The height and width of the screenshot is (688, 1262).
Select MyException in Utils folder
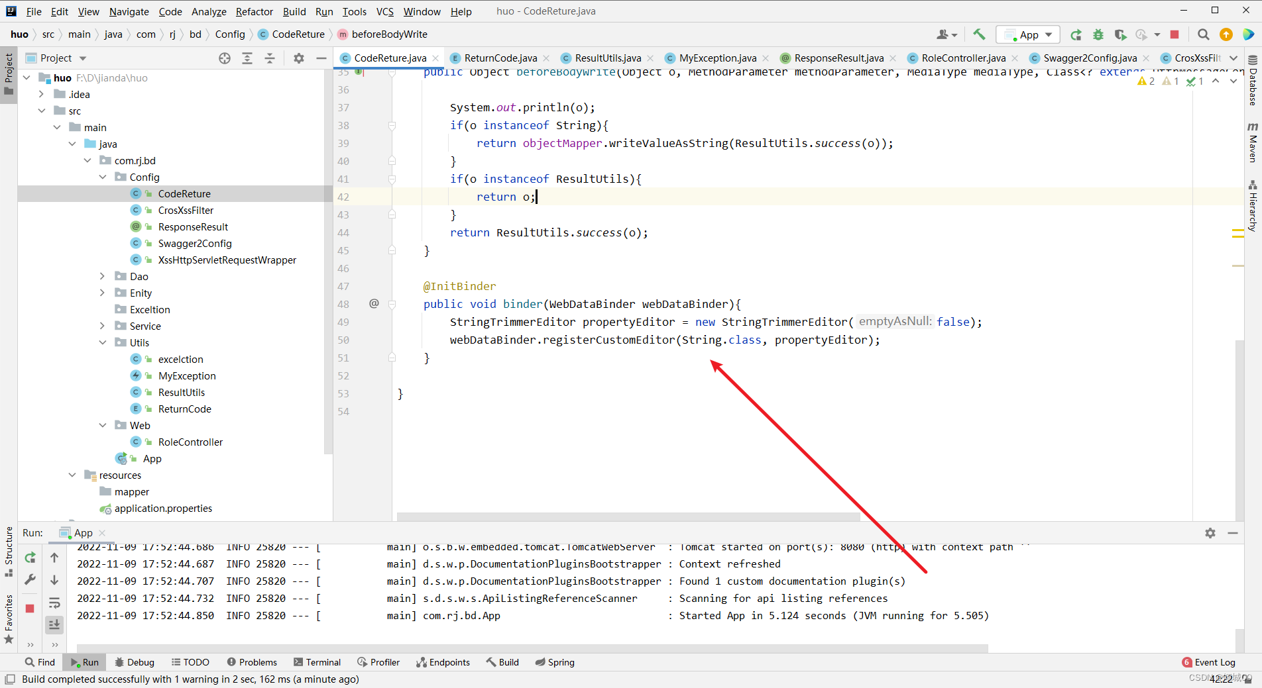[187, 375]
